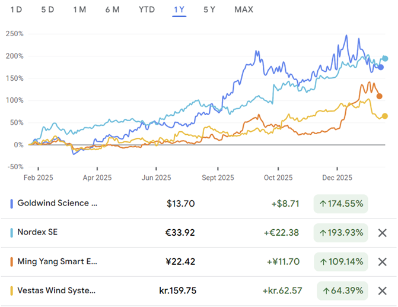Click the light-blue Nordex endpoint dot on chart

tap(385, 59)
